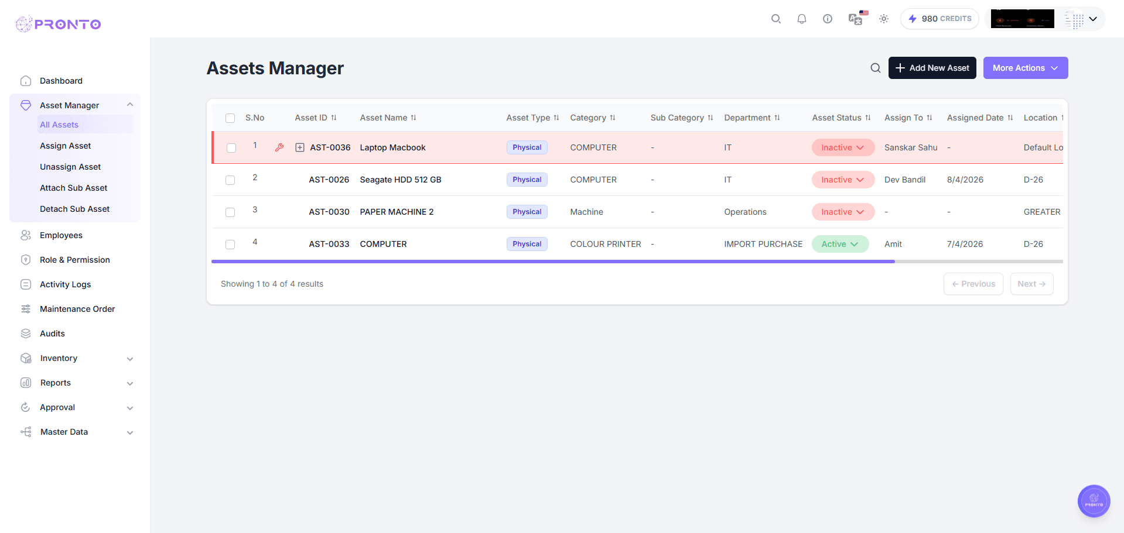Image resolution: width=1124 pixels, height=533 pixels.
Task: Open the Assign Asset page from the sidebar
Action: (x=65, y=146)
